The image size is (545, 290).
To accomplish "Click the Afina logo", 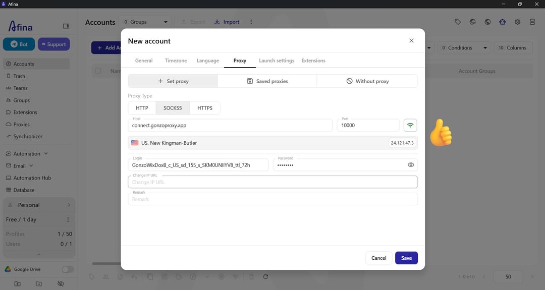I will 21,26.
